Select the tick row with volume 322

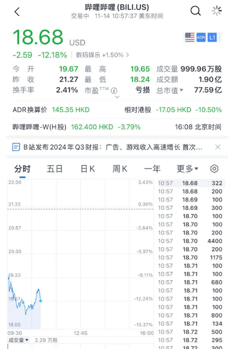191,183
